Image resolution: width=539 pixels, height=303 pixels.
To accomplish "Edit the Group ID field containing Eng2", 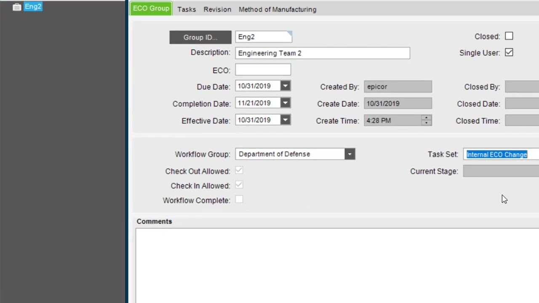I will [x=264, y=37].
